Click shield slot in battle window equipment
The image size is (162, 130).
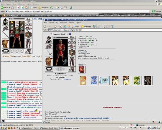coord(28,35)
